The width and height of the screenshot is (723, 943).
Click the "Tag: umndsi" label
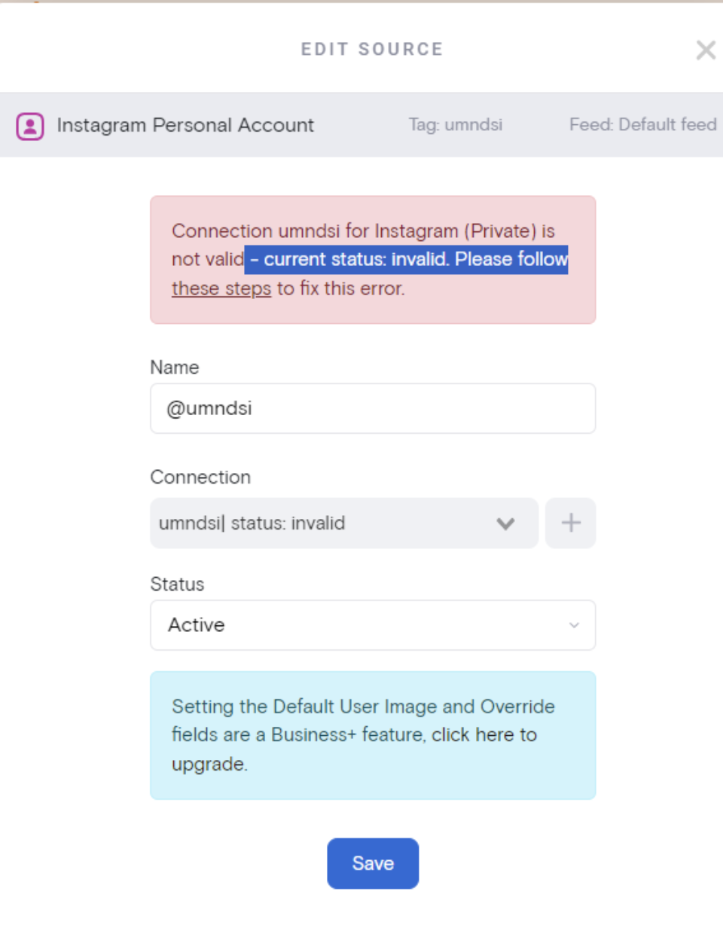(455, 125)
